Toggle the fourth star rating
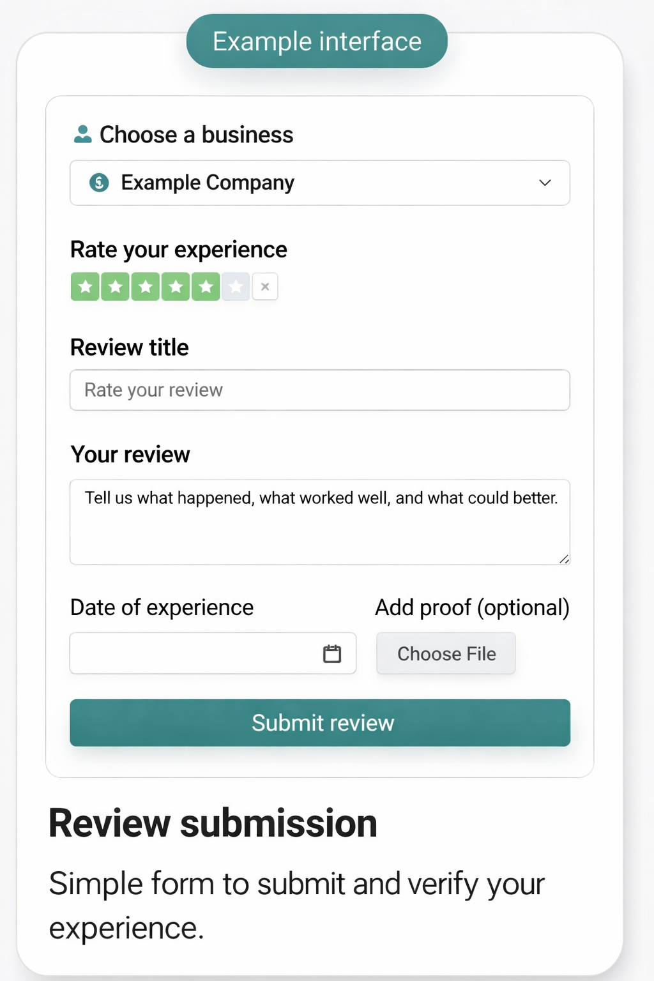 tap(176, 286)
